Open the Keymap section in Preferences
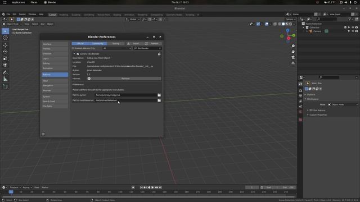Viewport: 360px width, 202px height. click(55, 90)
